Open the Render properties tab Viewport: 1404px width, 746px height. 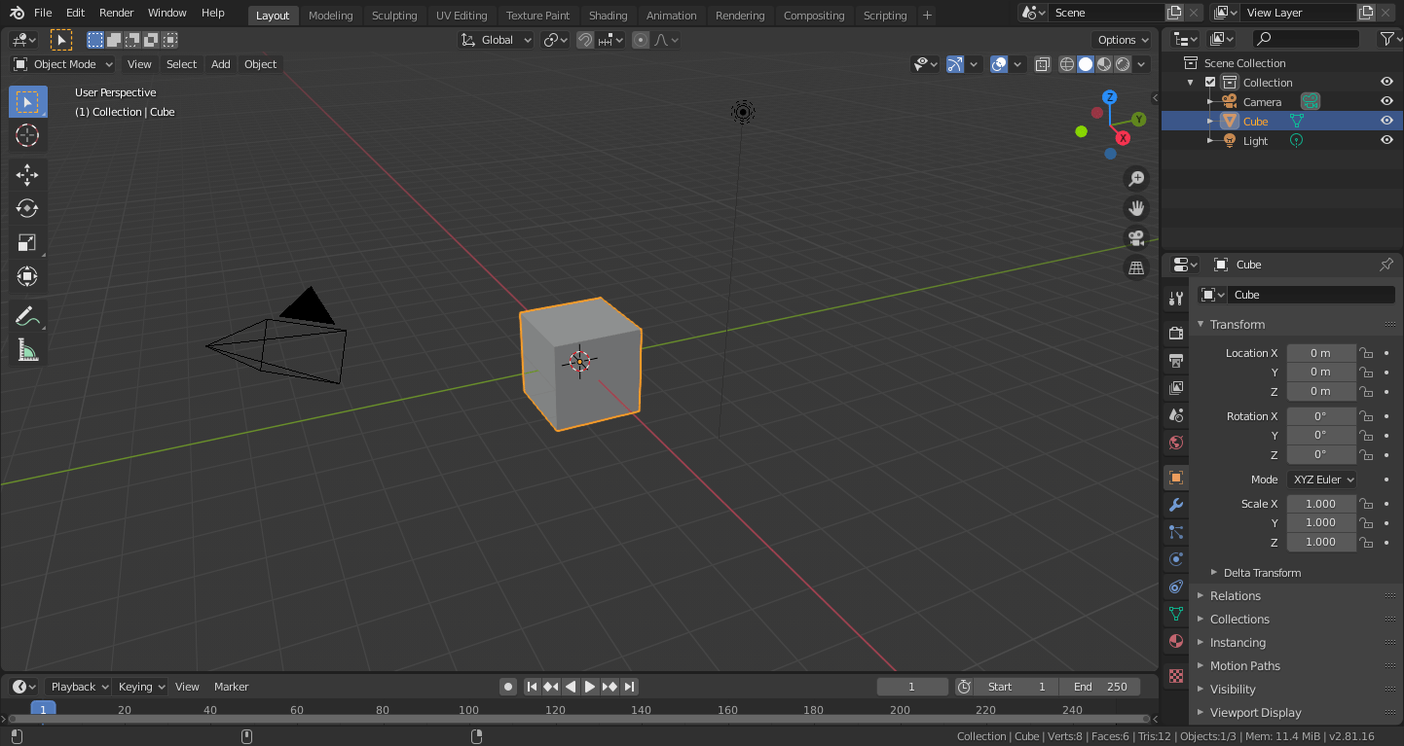point(1175,332)
